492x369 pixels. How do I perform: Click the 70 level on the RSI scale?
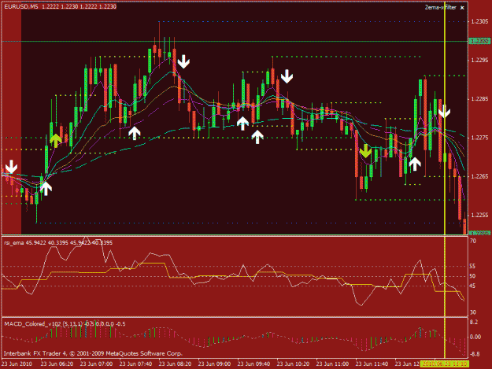[x=473, y=241]
